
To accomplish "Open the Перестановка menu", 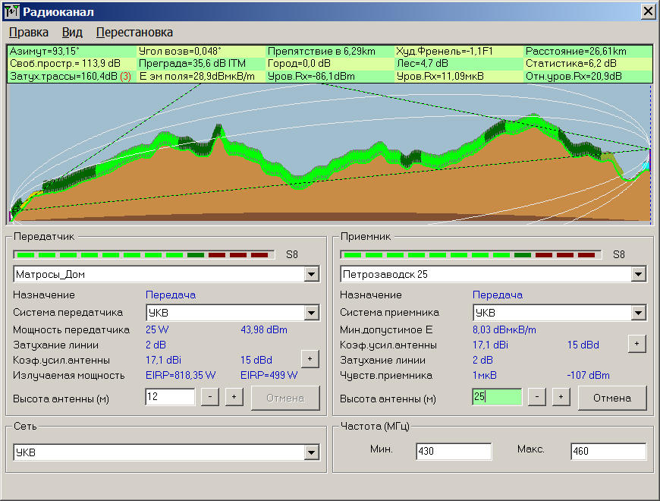I will pyautogui.click(x=134, y=33).
